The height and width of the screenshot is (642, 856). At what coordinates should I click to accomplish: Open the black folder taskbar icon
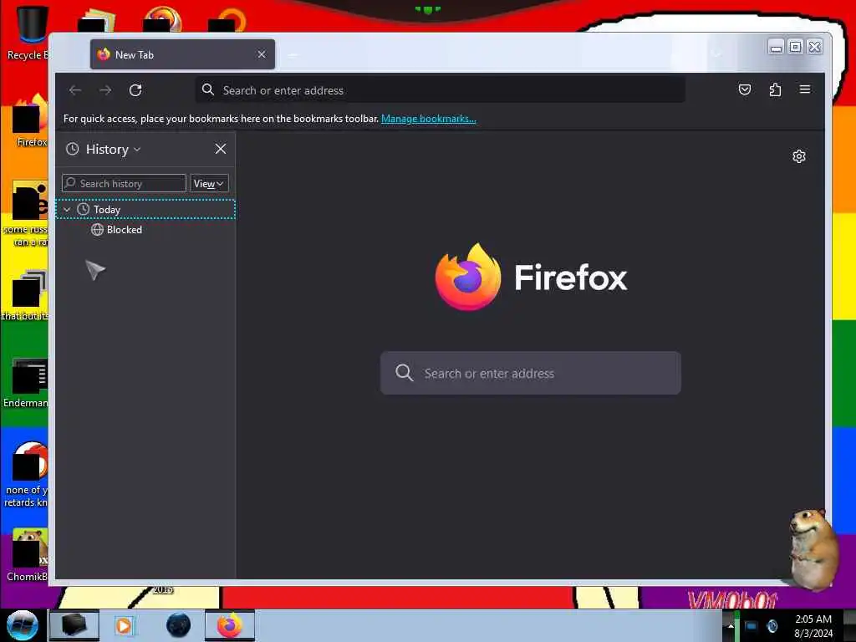tap(74, 625)
